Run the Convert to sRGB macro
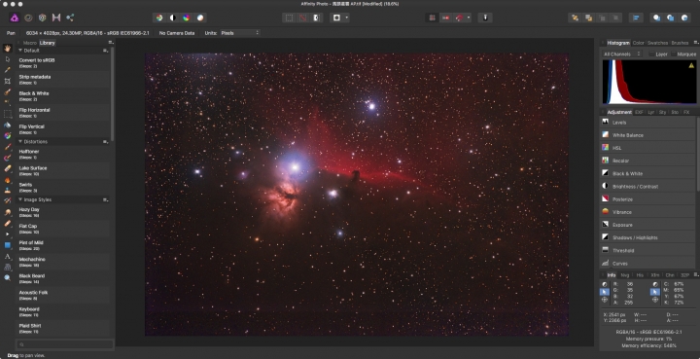This screenshot has height=359, width=700. click(x=63, y=62)
